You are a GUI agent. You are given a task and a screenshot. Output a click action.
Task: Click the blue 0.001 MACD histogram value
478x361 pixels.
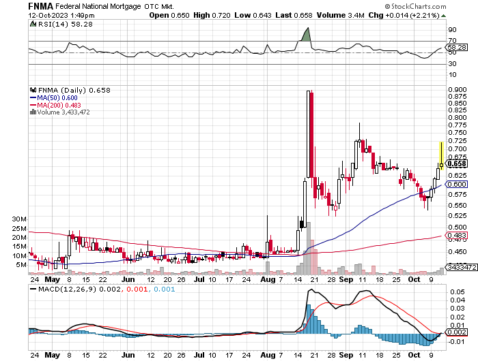(165, 289)
